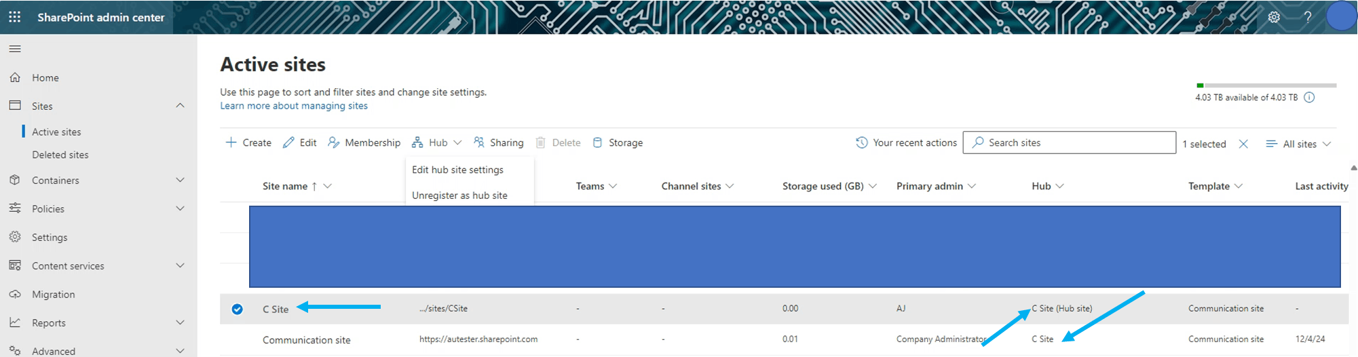This screenshot has height=357, width=1358.
Task: Click the Delete trash icon
Action: coord(541,143)
